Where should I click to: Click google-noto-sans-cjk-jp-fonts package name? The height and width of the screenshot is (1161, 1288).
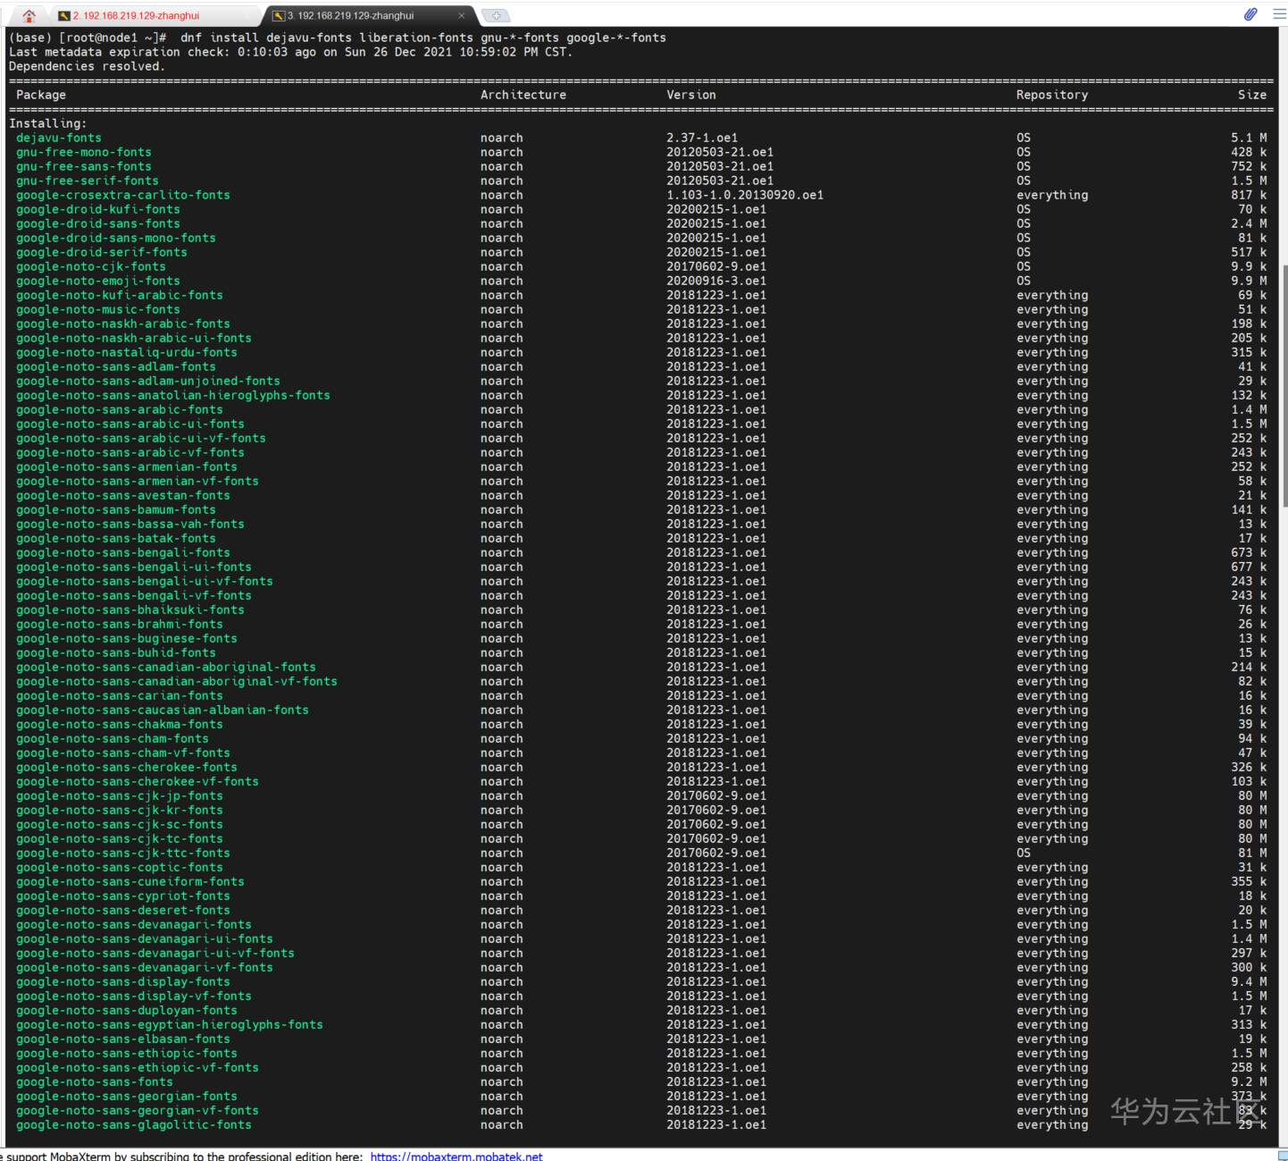point(120,795)
